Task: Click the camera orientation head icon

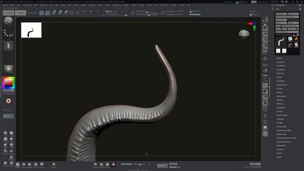Action: tap(244, 34)
